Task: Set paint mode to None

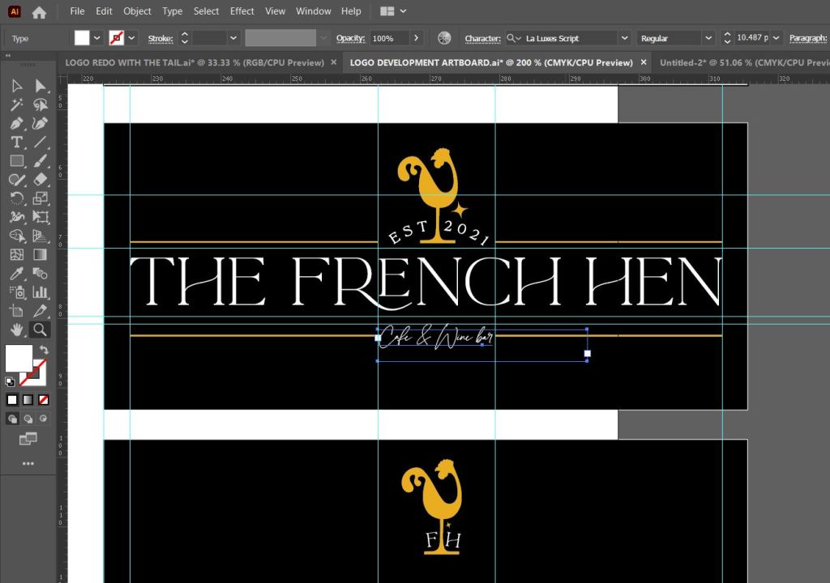Action: click(x=44, y=400)
